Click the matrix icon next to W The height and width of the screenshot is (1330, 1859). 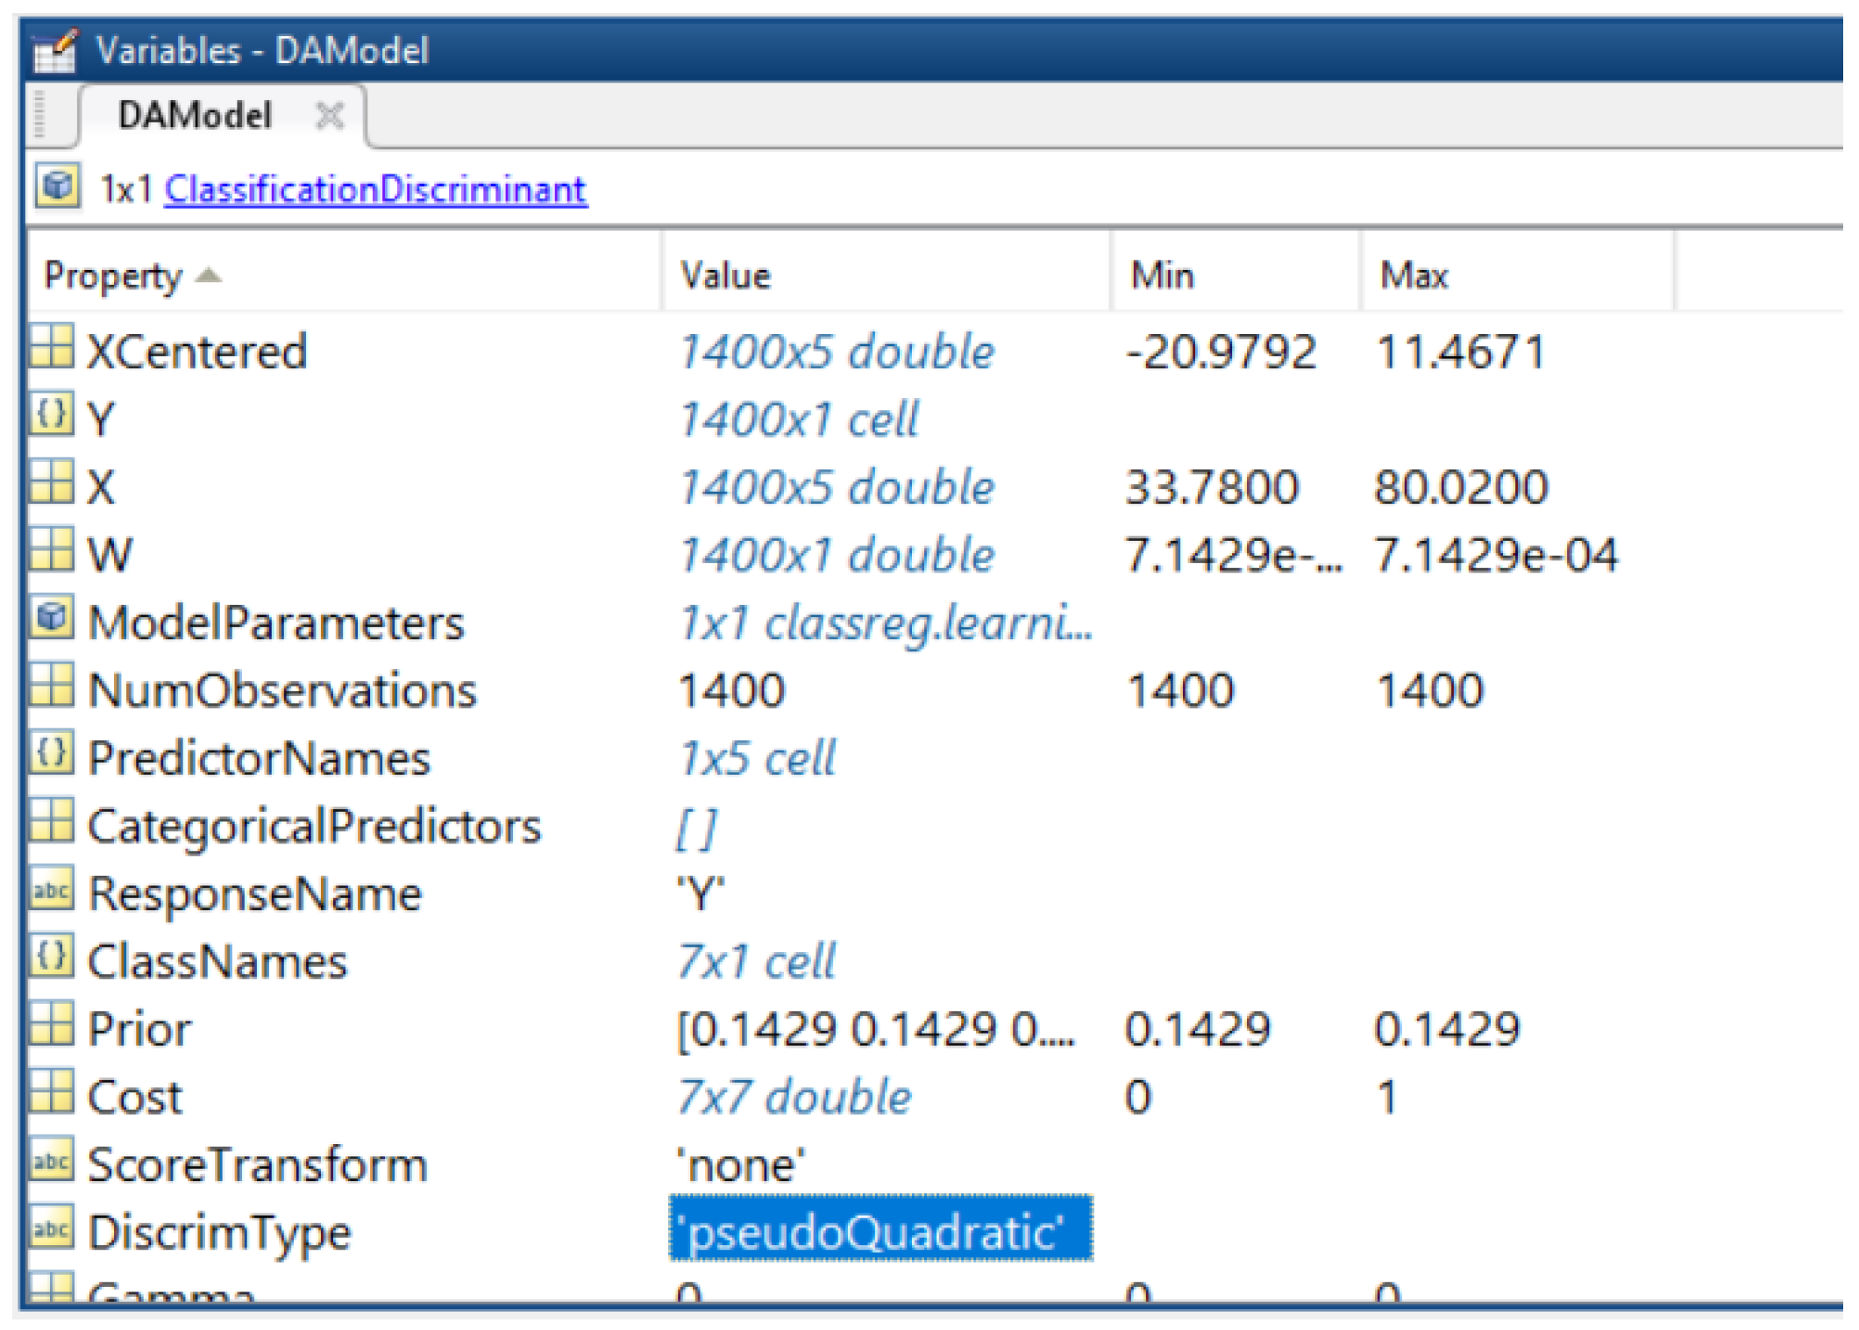click(52, 550)
